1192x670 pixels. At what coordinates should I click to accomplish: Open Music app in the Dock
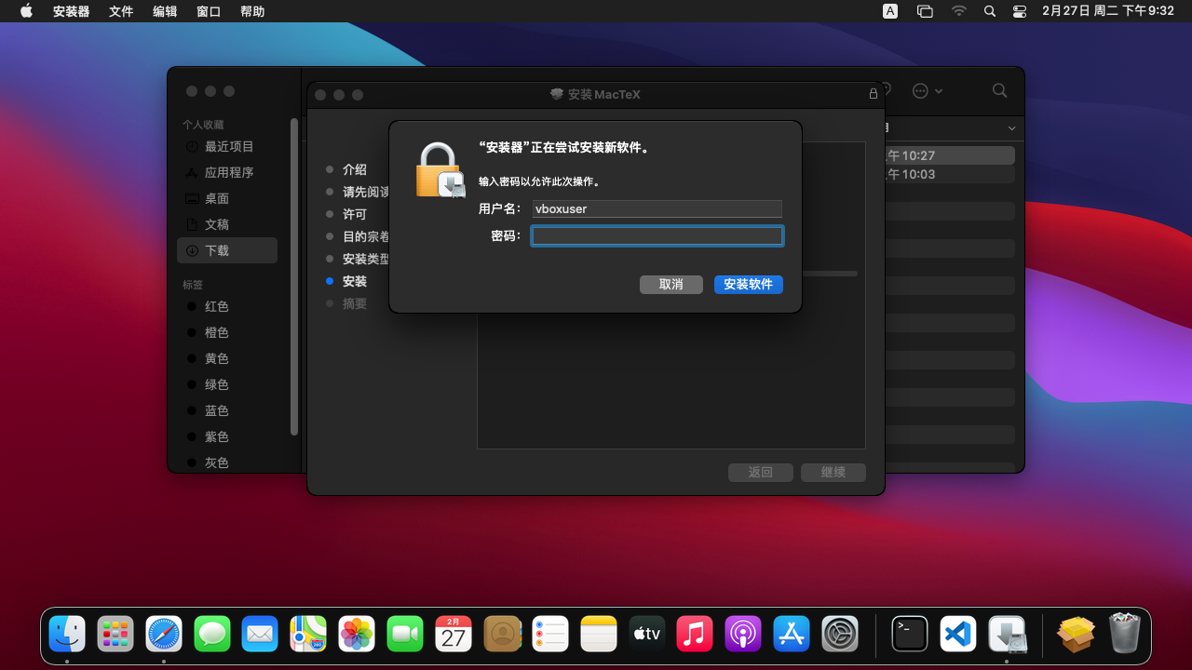pyautogui.click(x=695, y=635)
